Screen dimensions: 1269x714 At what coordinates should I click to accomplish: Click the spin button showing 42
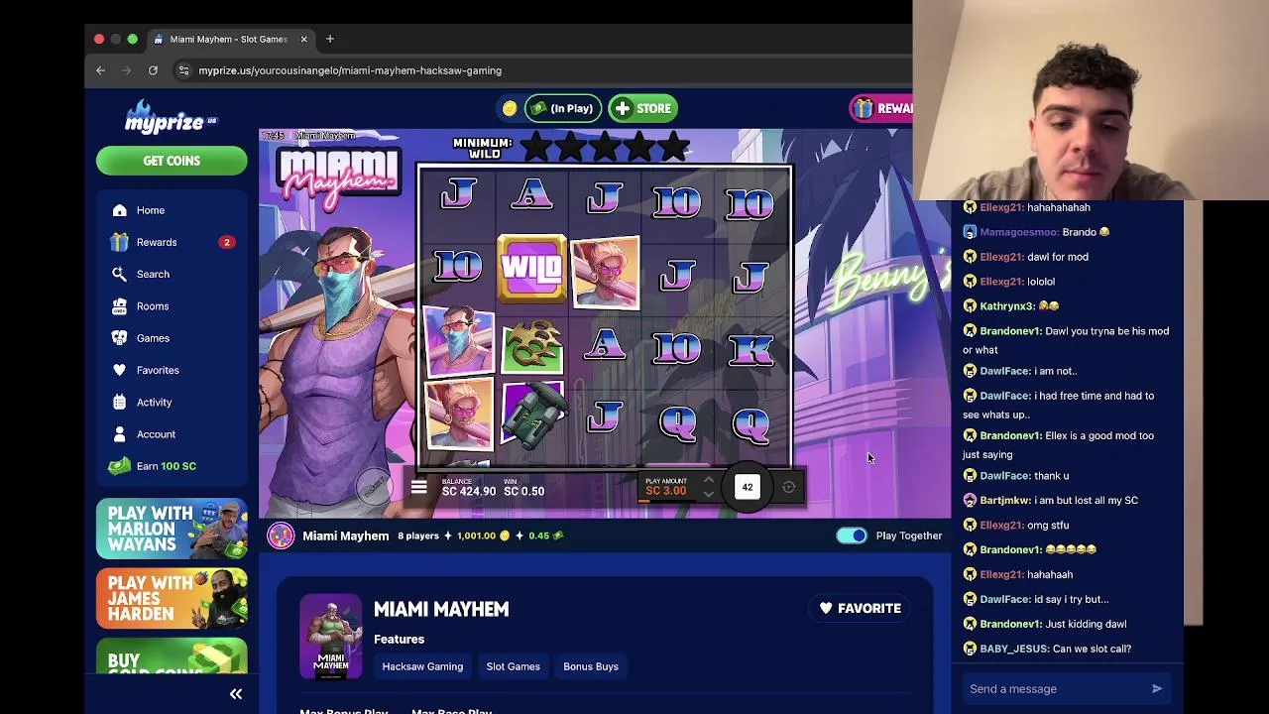pyautogui.click(x=748, y=487)
